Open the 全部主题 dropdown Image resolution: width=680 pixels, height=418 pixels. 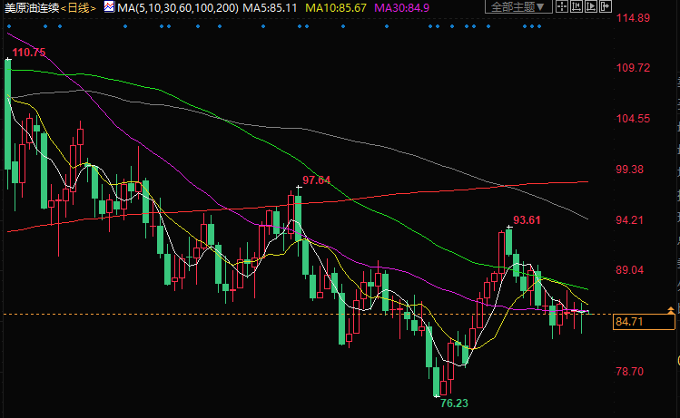pos(518,6)
